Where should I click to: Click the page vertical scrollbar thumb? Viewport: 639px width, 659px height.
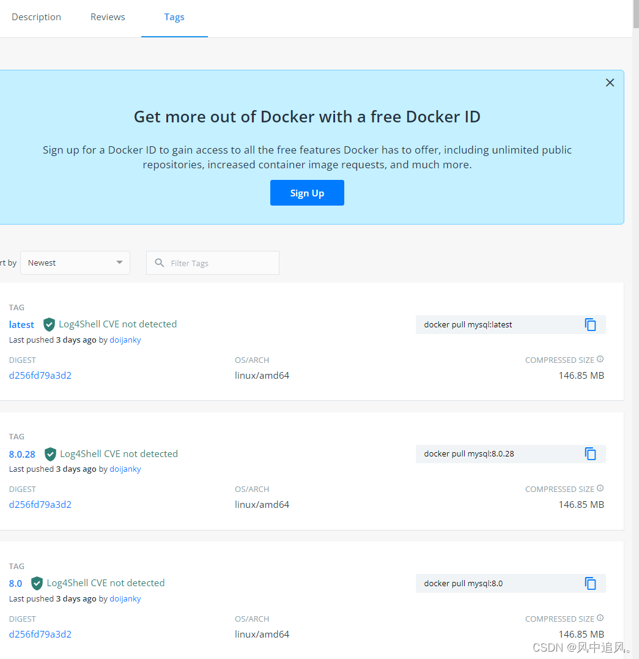click(636, 14)
